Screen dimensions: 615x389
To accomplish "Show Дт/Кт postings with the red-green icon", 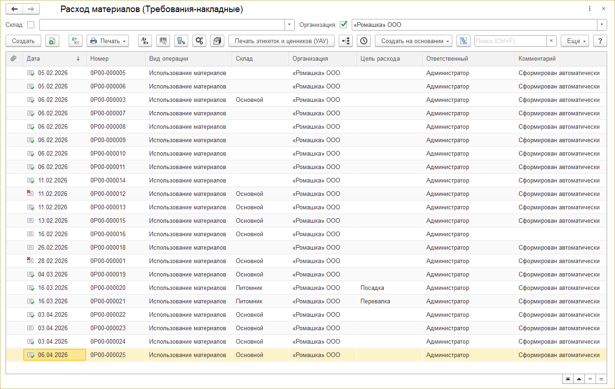I will coord(75,41).
